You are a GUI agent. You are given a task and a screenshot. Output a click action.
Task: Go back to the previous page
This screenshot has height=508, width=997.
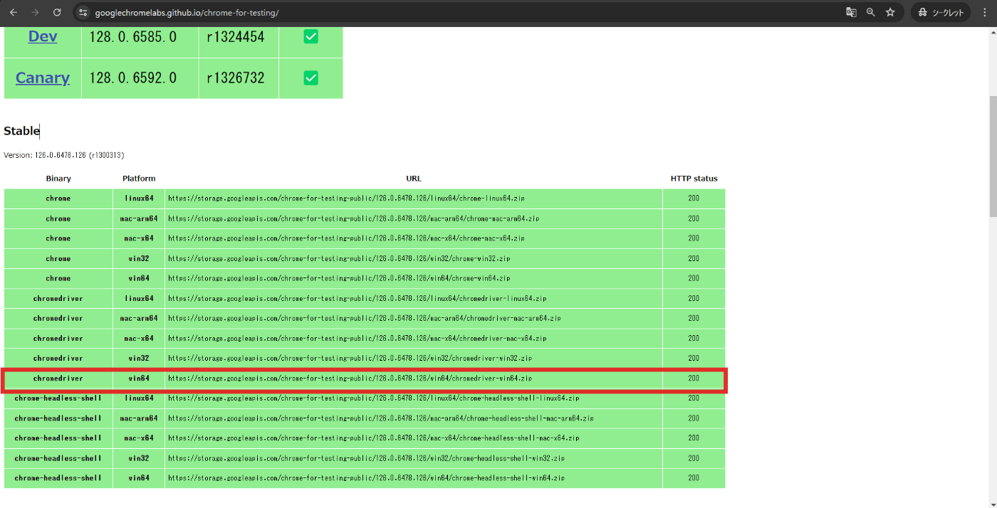click(13, 12)
